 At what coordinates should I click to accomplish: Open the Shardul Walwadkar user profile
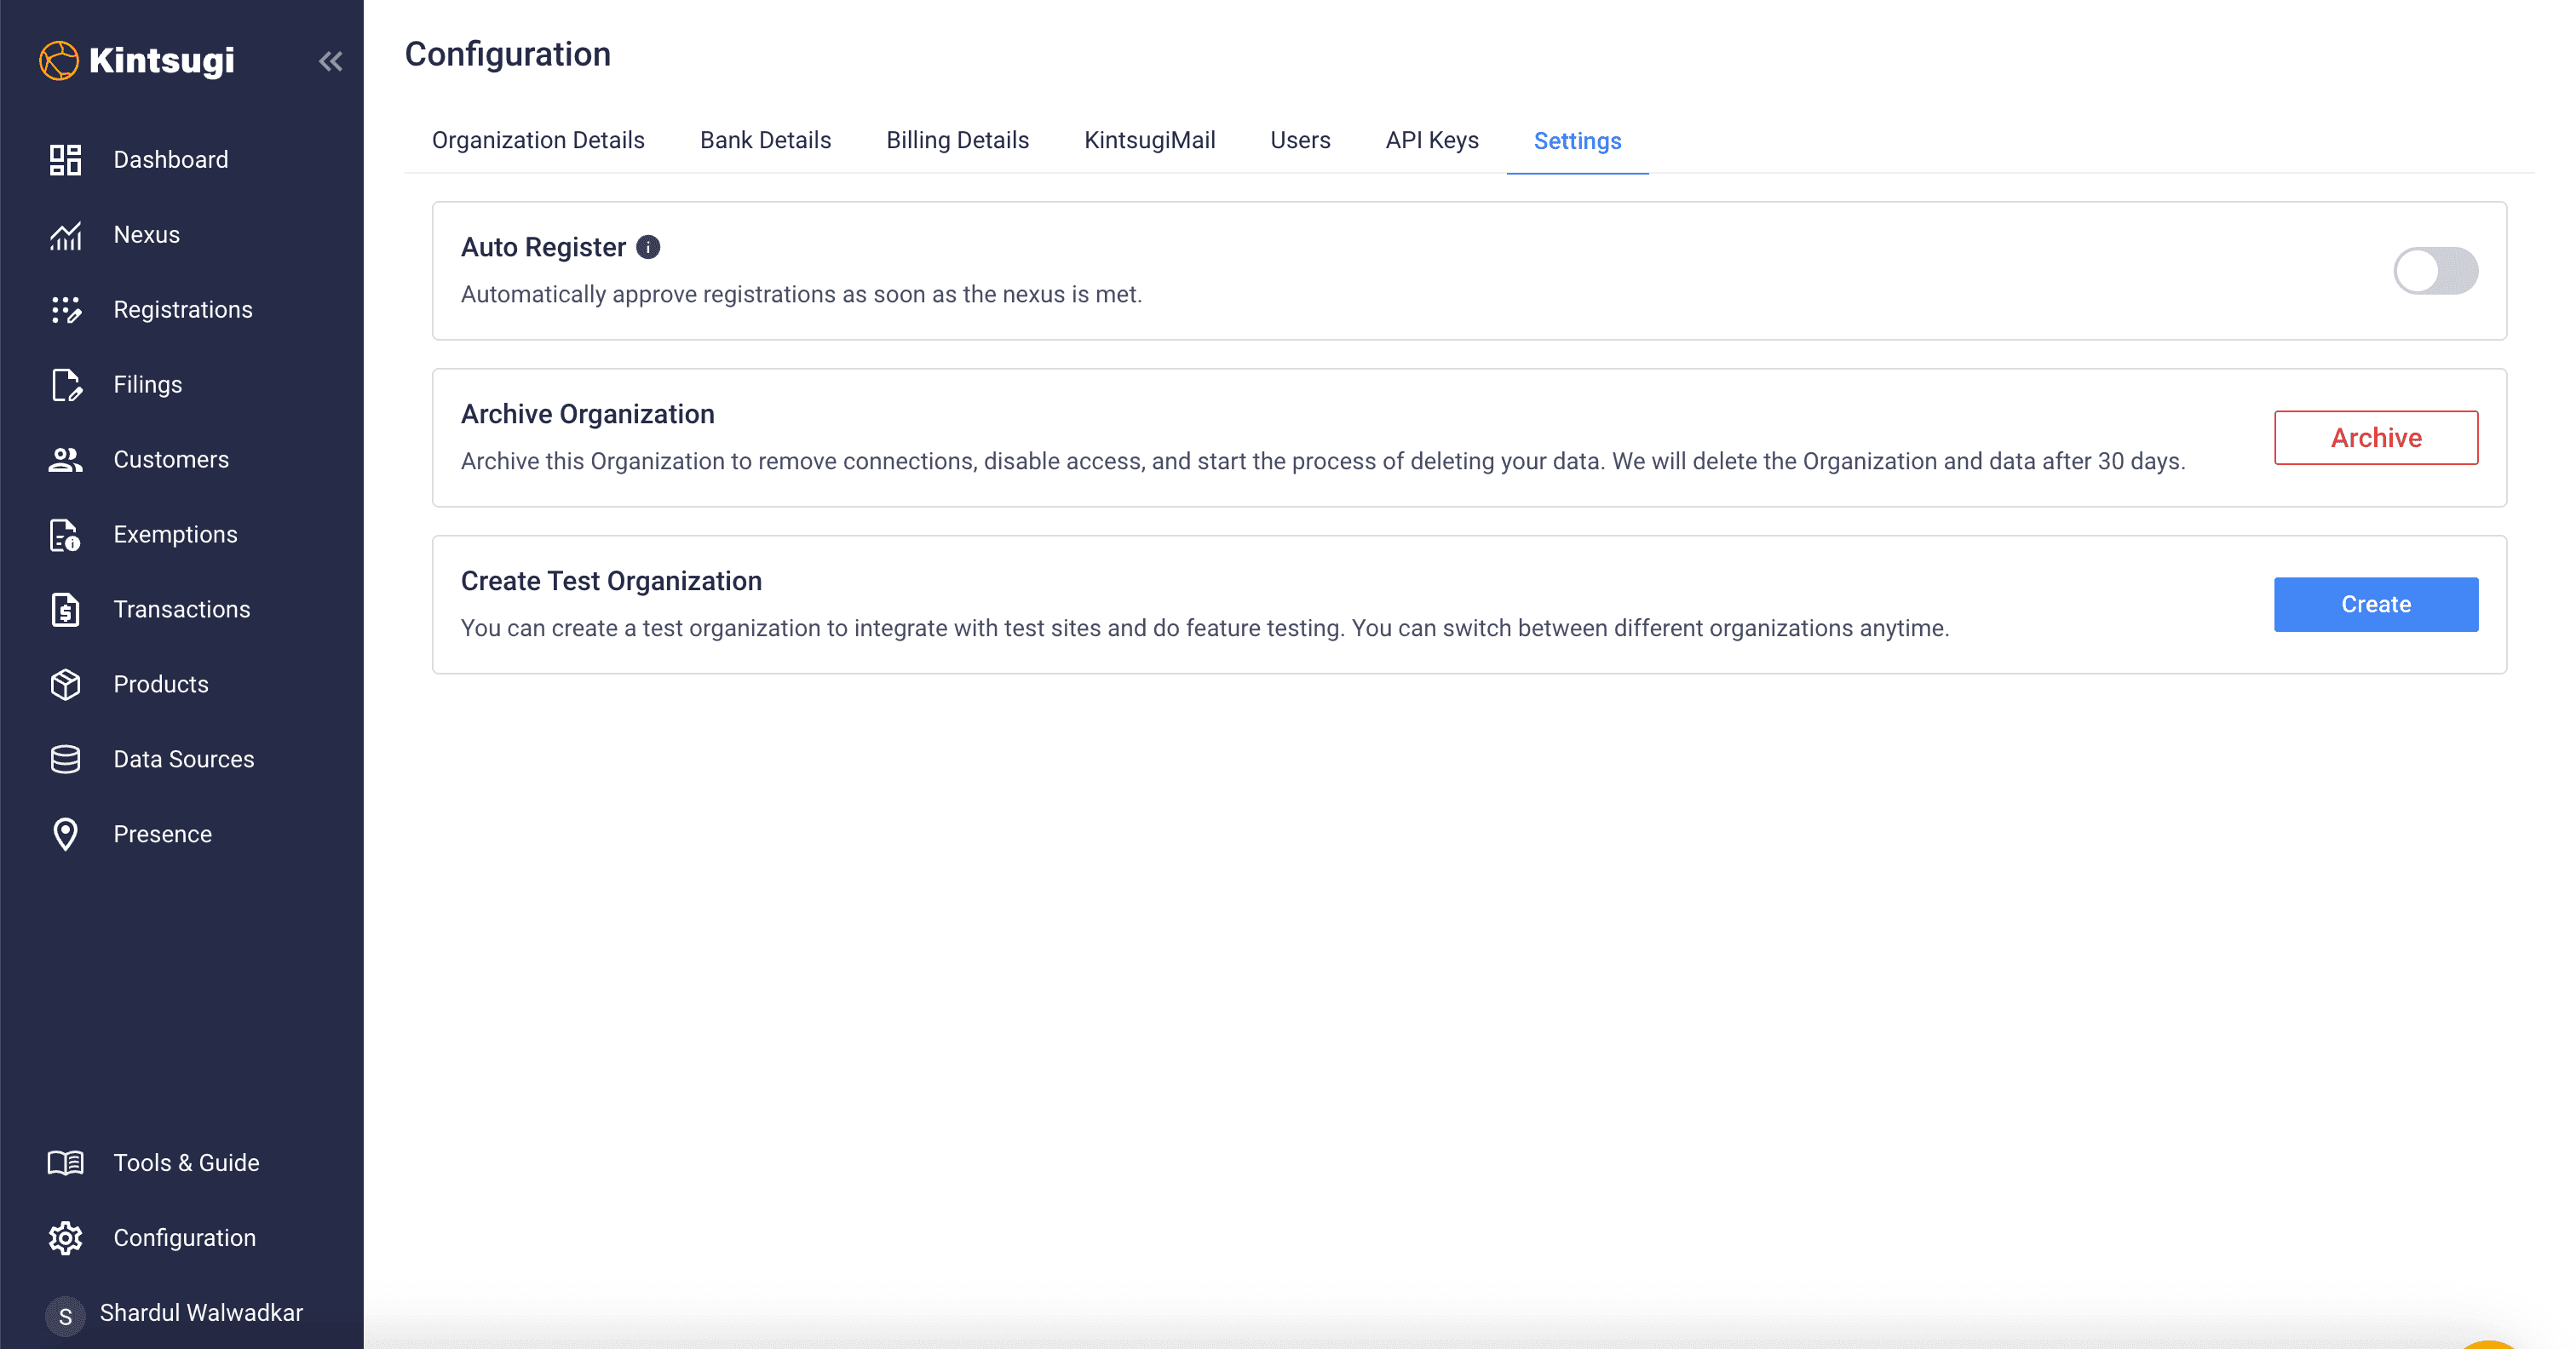200,1313
